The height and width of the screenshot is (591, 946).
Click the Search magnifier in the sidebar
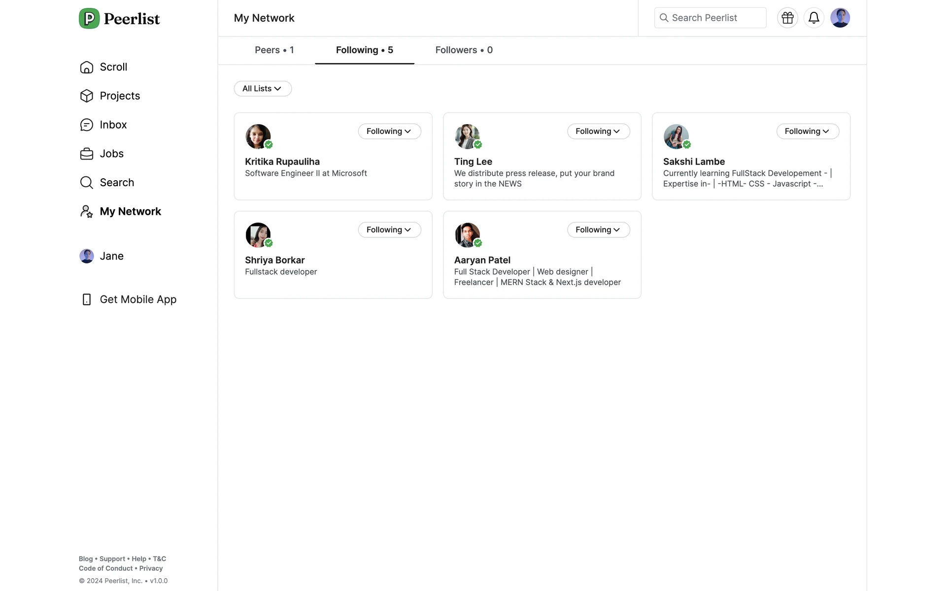click(x=87, y=183)
